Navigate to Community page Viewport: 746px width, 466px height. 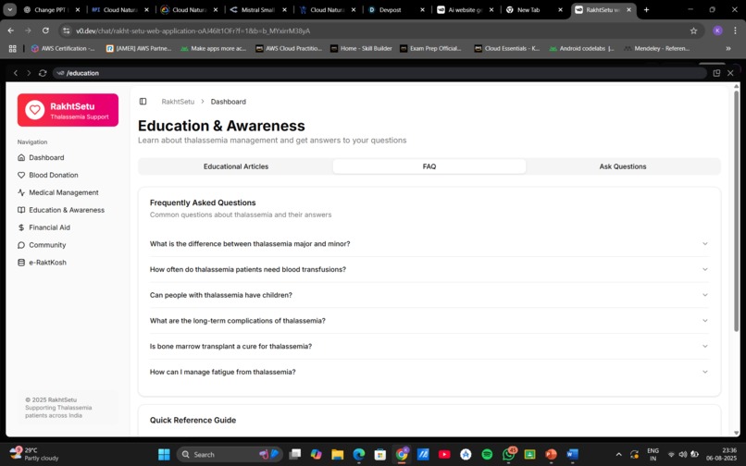point(47,245)
